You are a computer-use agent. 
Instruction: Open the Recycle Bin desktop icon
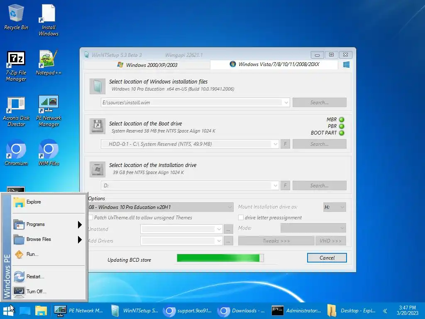pyautogui.click(x=16, y=17)
